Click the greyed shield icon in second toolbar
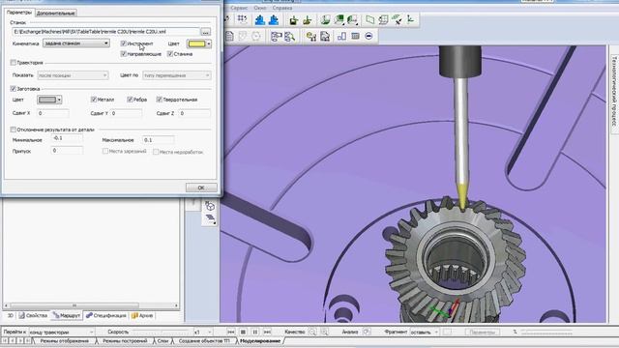 [243, 37]
